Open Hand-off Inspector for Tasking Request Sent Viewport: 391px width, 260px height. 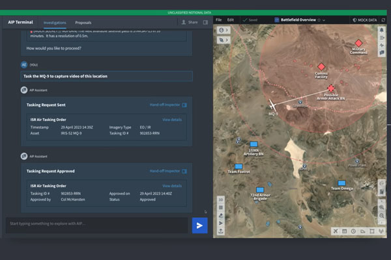168,105
